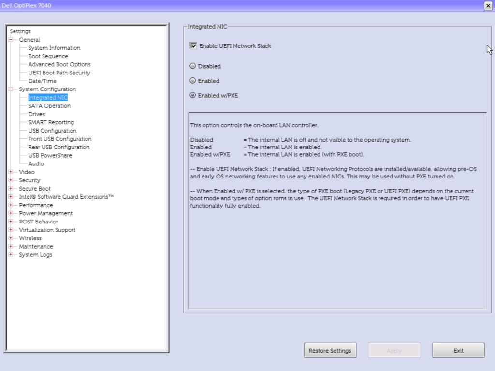Image resolution: width=495 pixels, height=371 pixels.
Task: Collapse the General tree section
Action: point(11,40)
